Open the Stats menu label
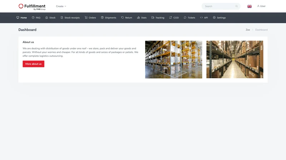Image resolution: width=286 pixels, height=160 pixels. tap(144, 18)
